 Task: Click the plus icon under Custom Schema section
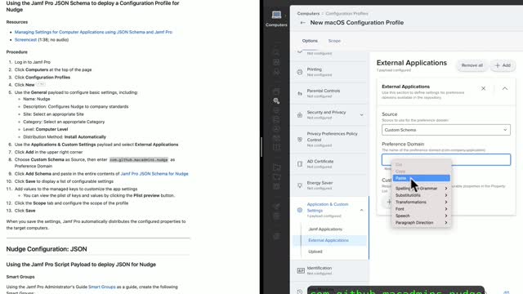click(389, 202)
